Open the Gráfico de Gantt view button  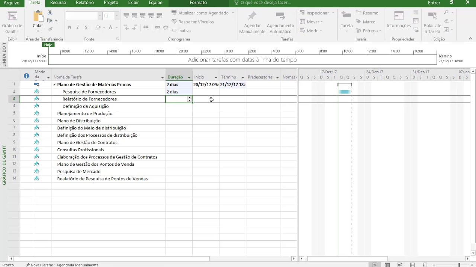12,22
